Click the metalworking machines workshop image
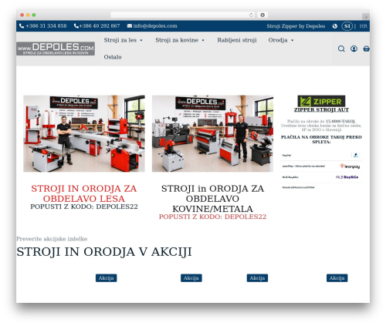This screenshot has height=326, width=386. click(x=212, y=133)
